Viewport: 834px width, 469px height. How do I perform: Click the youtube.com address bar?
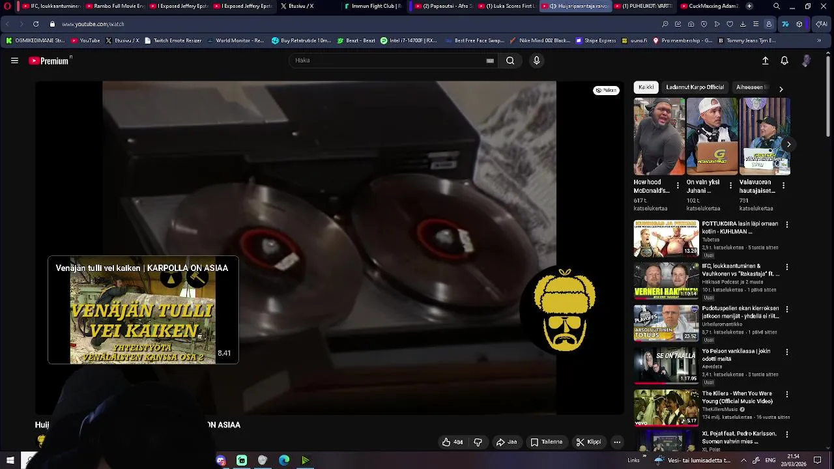[x=352, y=24]
